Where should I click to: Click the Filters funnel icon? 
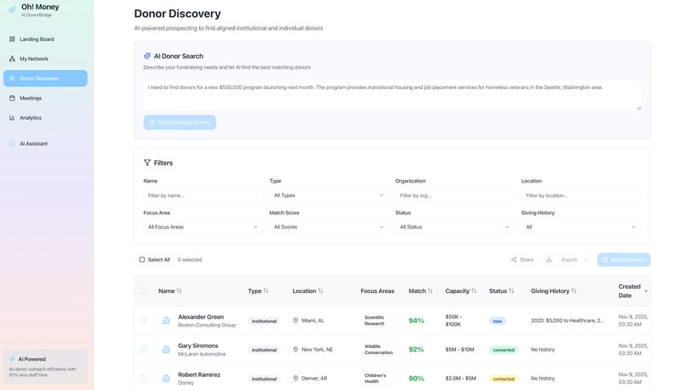point(147,163)
